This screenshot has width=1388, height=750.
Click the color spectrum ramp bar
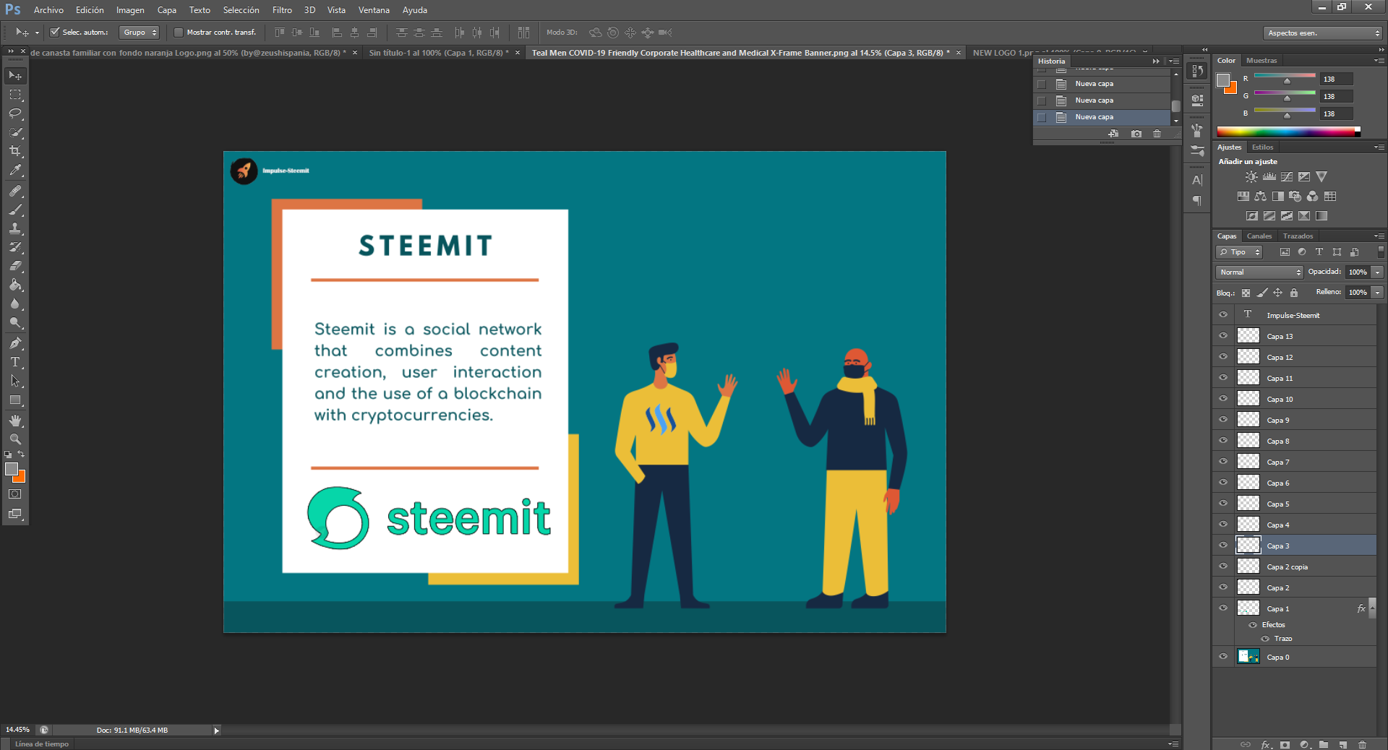(1287, 132)
